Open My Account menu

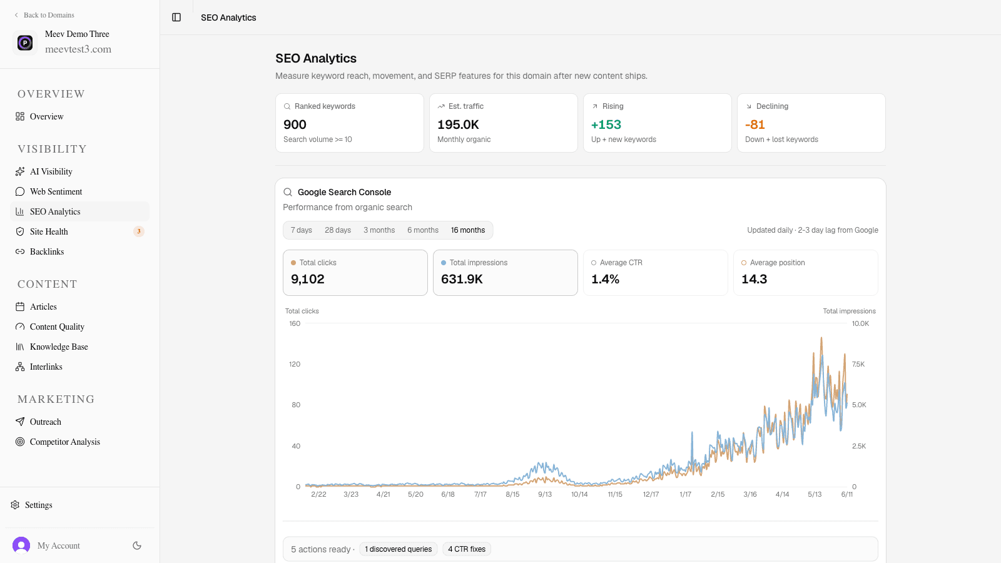click(x=59, y=545)
